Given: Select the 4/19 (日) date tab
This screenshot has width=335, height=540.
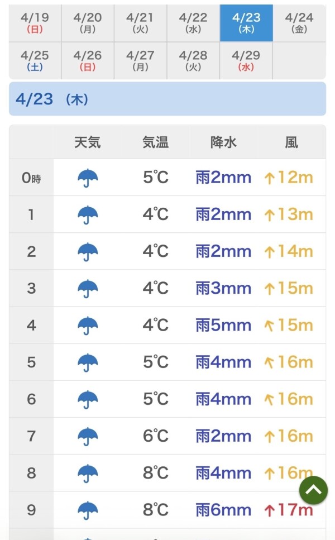Looking at the screenshot, I should point(35,23).
